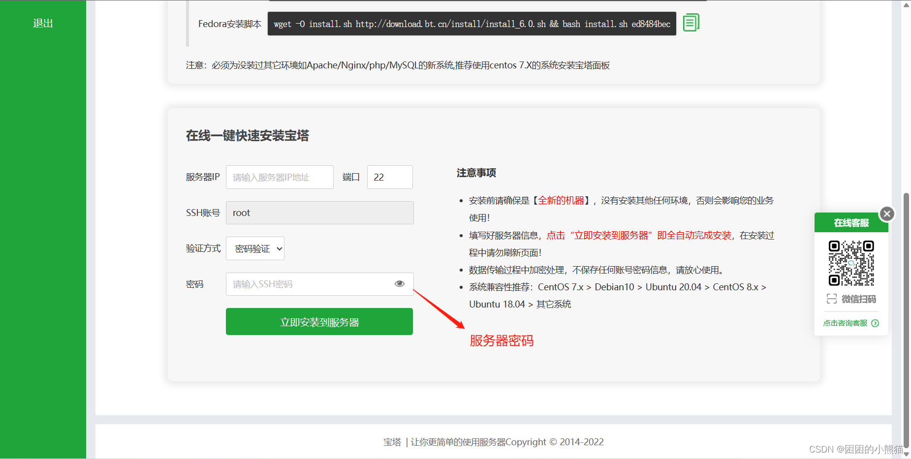Click the Fedora wget command code box

pyautogui.click(x=472, y=24)
